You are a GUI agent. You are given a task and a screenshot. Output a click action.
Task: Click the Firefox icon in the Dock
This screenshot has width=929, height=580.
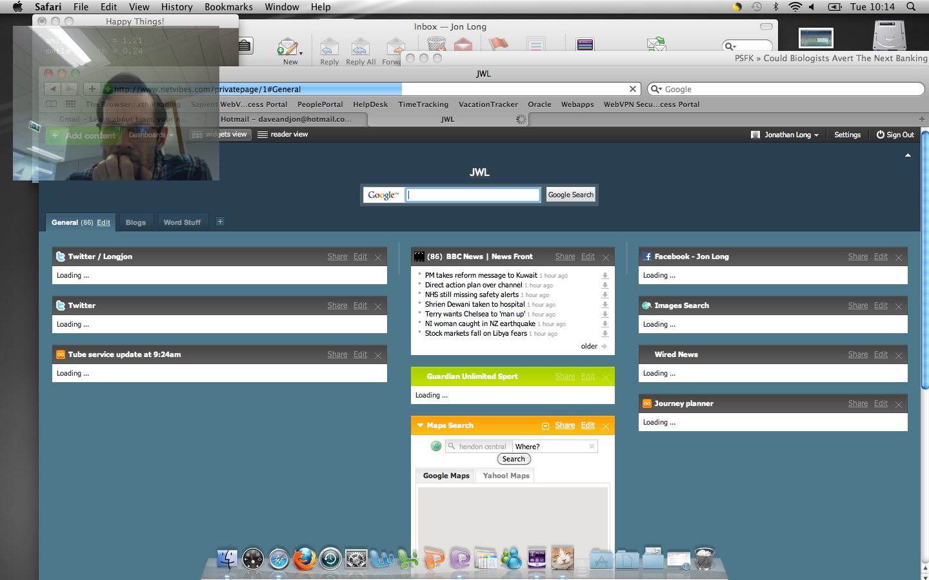305,559
